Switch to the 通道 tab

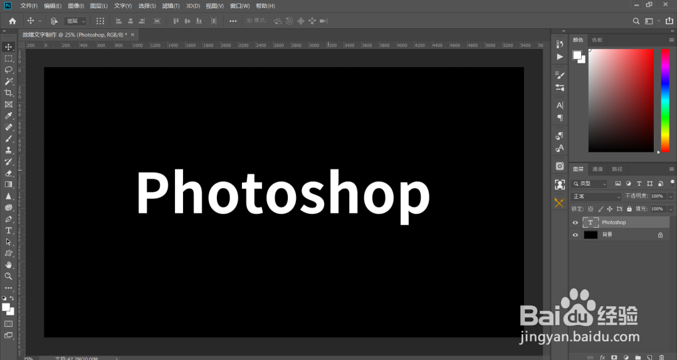coord(597,169)
